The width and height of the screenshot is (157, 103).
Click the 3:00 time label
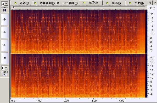pyautogui.click(x=94, y=101)
